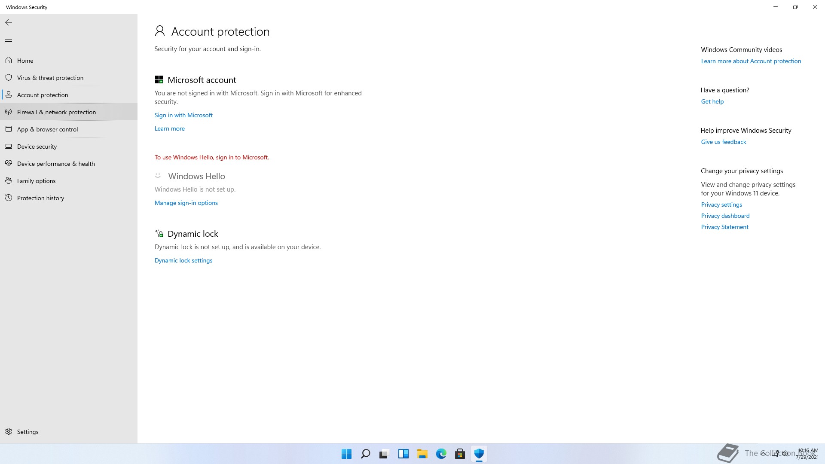Image resolution: width=825 pixels, height=464 pixels.
Task: Open the Privacy Statement link
Action: [725, 227]
